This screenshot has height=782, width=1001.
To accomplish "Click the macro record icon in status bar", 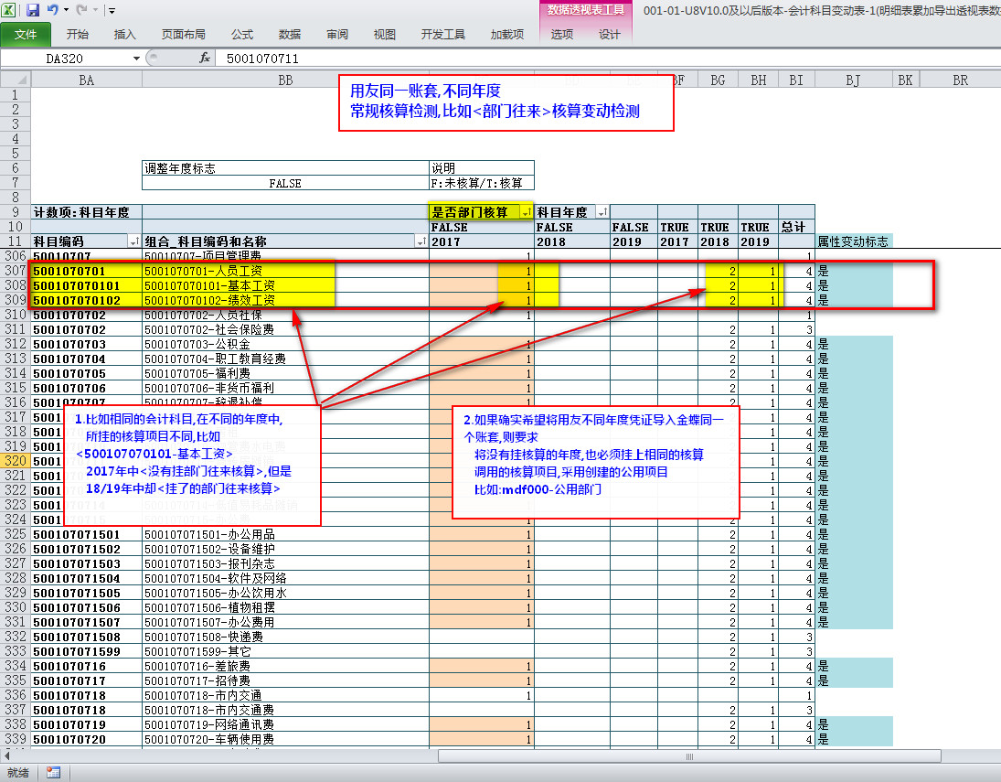I will coord(53,772).
